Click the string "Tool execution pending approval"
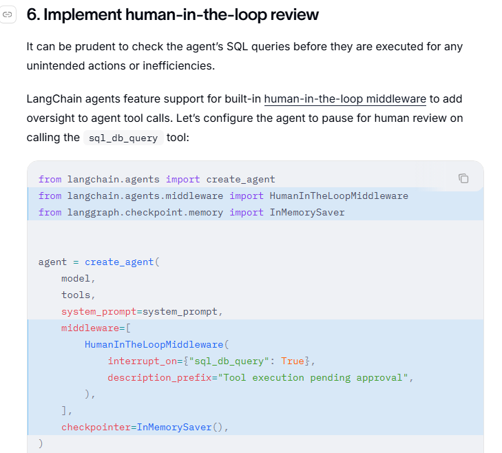502x453 pixels. click(x=313, y=378)
